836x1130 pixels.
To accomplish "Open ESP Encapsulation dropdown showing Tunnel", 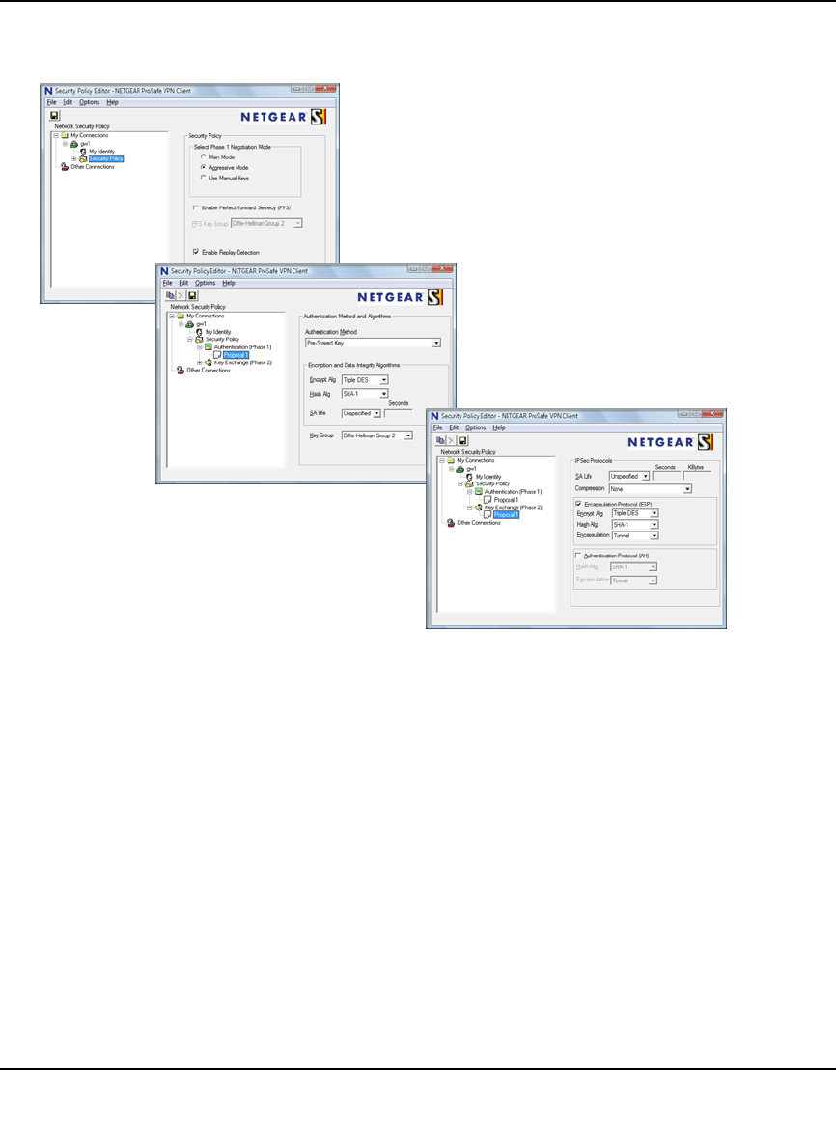I will point(635,536).
